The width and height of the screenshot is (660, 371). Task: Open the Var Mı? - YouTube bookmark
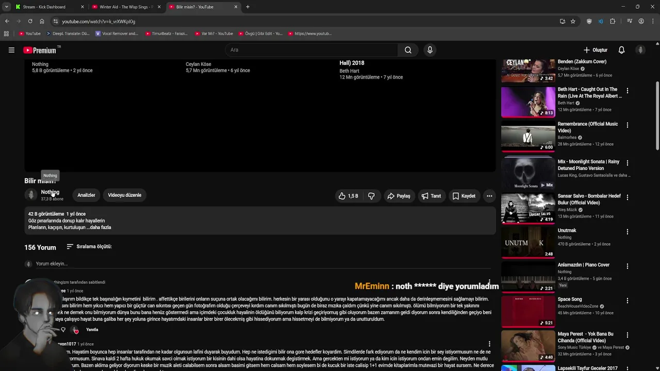coord(213,33)
